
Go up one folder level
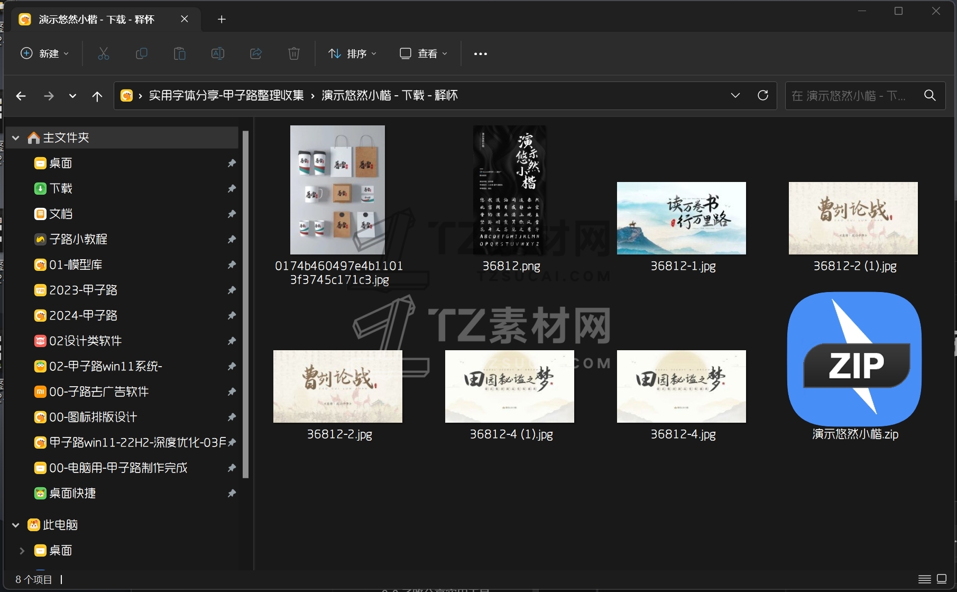(x=97, y=96)
